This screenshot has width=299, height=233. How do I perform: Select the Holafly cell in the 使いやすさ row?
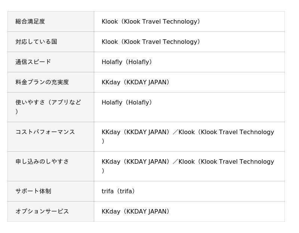point(127,103)
